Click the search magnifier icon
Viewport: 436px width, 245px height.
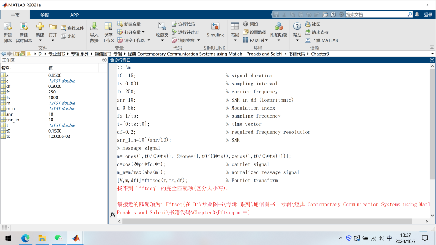click(x=410, y=15)
